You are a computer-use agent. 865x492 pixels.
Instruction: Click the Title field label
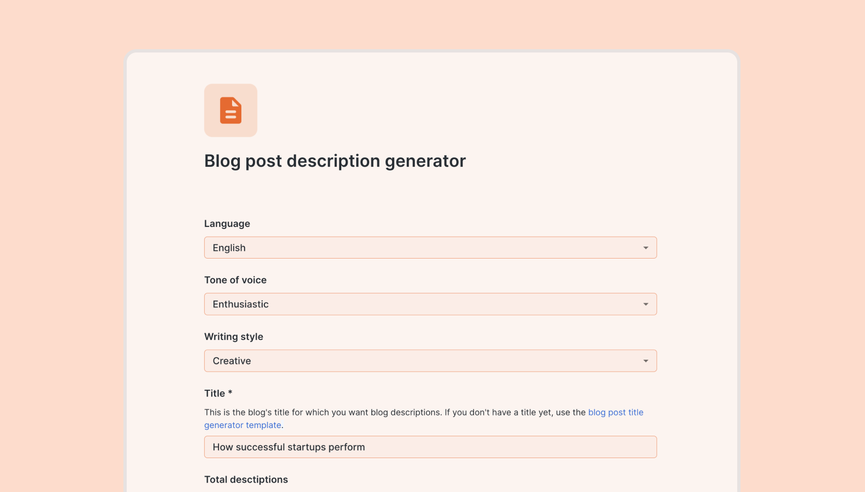coord(215,394)
